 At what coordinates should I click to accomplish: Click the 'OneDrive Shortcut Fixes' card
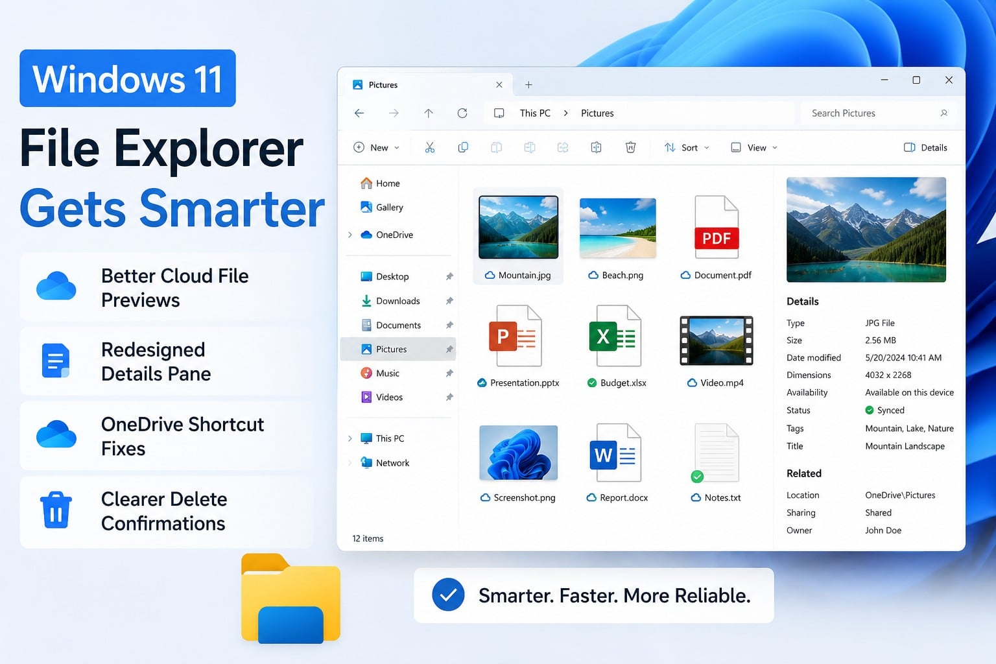click(x=167, y=436)
